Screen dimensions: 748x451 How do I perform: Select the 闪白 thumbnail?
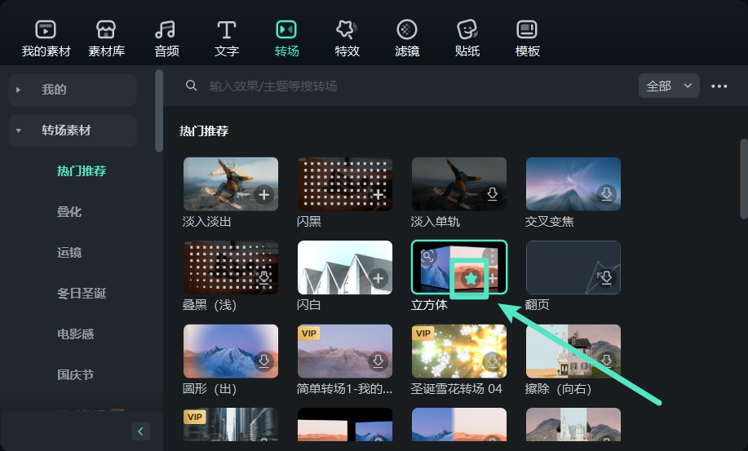(345, 268)
